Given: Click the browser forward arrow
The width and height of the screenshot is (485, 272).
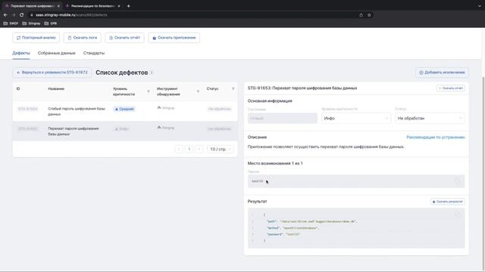Looking at the screenshot, I should click(14, 15).
